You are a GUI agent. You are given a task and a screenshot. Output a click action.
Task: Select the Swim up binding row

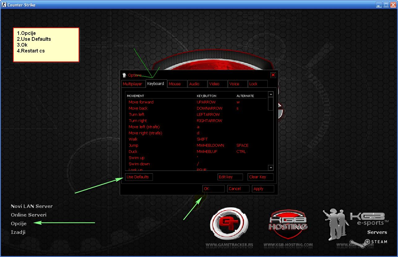197,158
